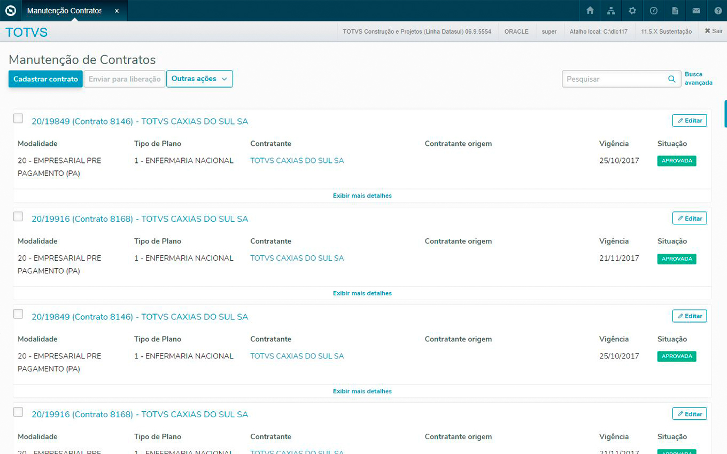
Task: Open the Busca avançada link
Action: point(698,79)
